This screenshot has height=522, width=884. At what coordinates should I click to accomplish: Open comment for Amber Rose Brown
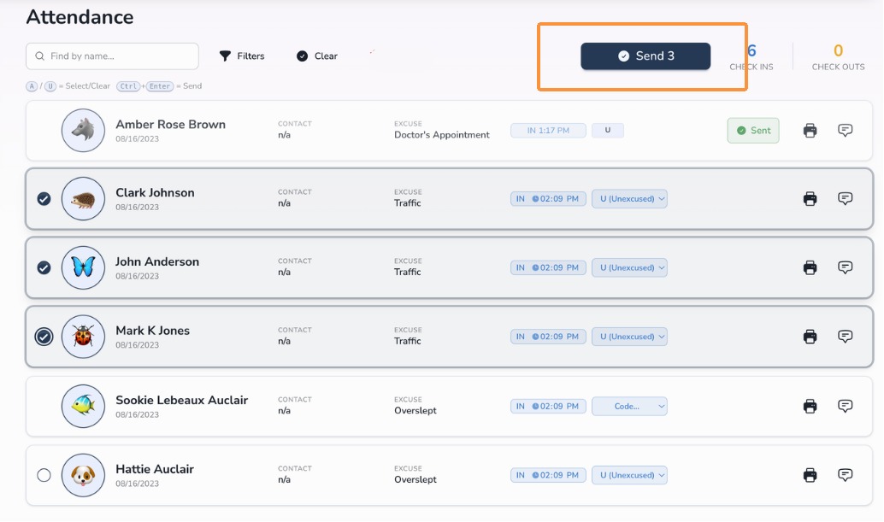[x=845, y=130]
